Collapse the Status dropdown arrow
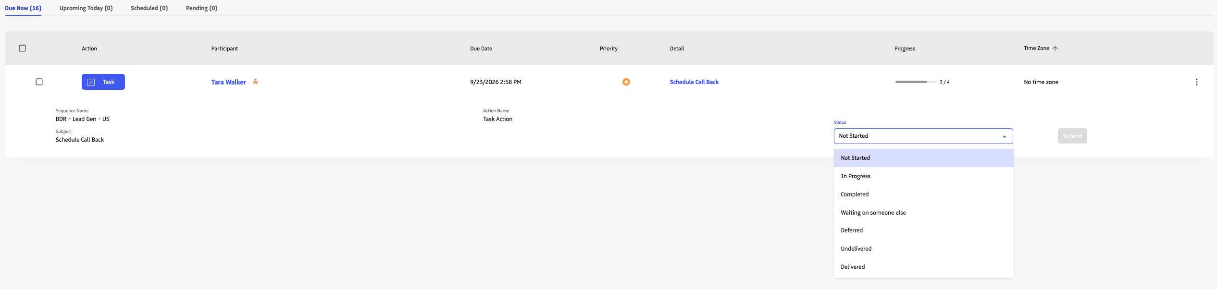 (1004, 136)
